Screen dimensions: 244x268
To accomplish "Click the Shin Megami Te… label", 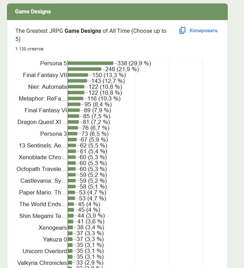I will tap(43, 216).
